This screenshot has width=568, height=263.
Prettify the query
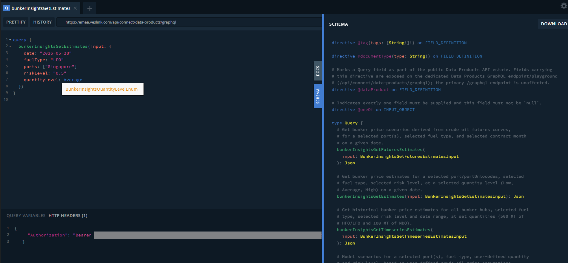click(x=16, y=22)
